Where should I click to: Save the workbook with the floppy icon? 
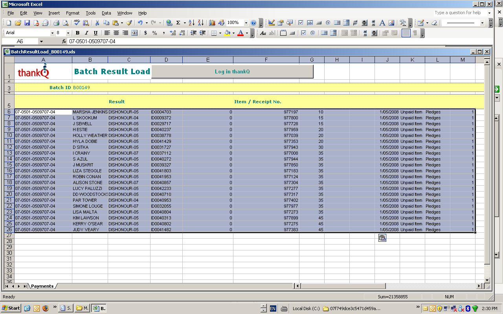pos(27,23)
